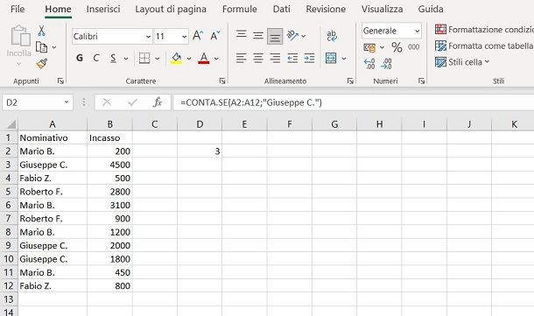534x316 pixels.
Task: Expand merge cells options arrow
Action: (344, 59)
